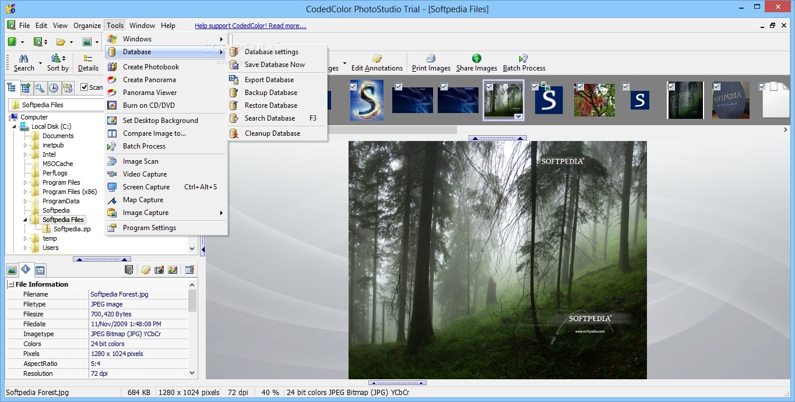Toggle checkbox on small S thumbnail
This screenshot has height=402, width=795.
pos(626,86)
